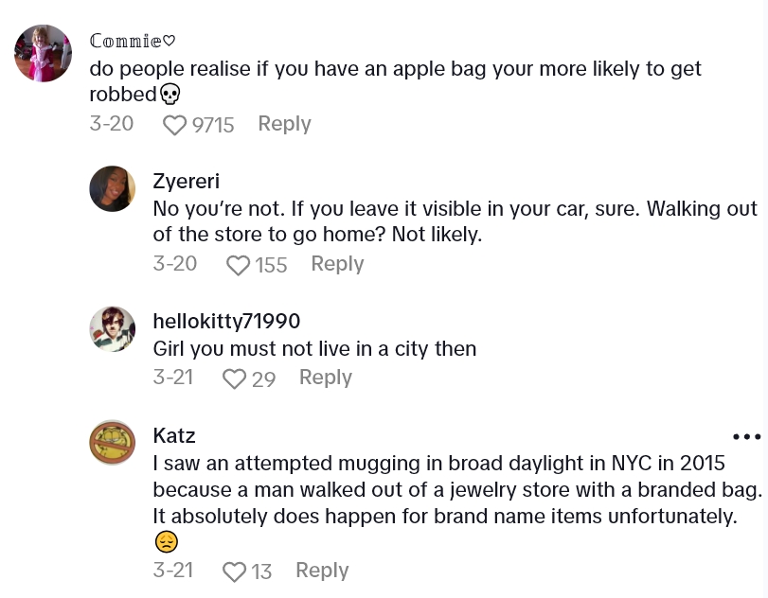Visit hellokitty71990's profile via username
Viewport: 768px width, 598px height.
point(226,321)
